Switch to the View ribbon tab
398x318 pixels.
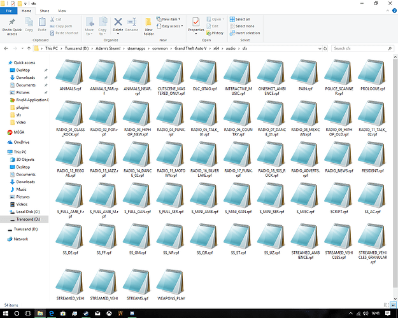62,11
